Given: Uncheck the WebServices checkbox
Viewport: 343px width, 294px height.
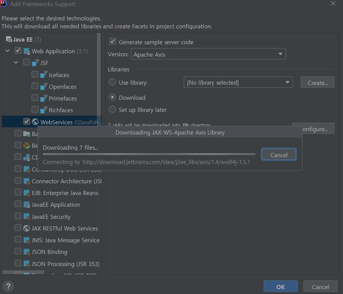Looking at the screenshot, I should click(27, 121).
